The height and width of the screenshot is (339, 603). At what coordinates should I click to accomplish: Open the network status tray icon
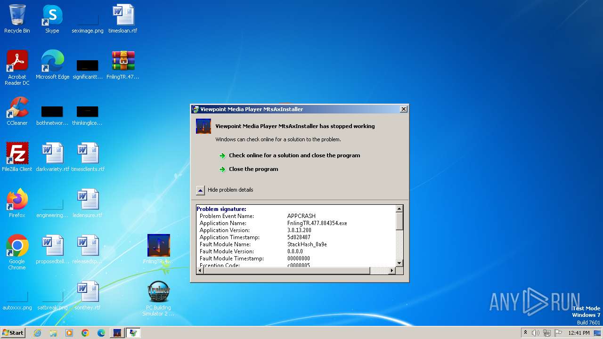(x=547, y=333)
